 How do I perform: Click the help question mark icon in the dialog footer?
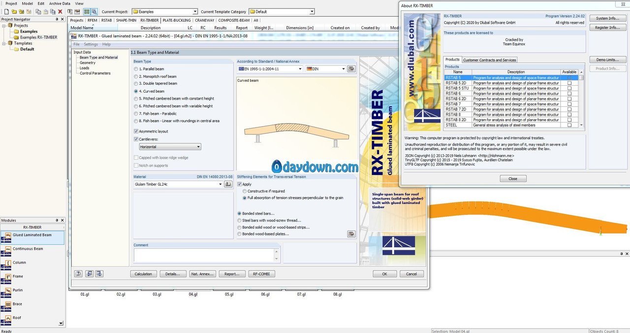point(78,274)
